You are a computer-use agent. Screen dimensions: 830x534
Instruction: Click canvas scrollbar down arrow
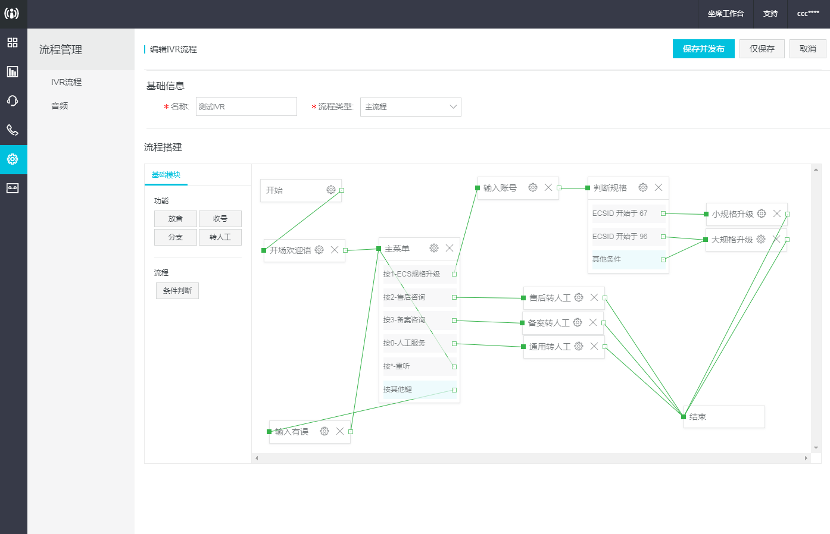click(x=816, y=448)
